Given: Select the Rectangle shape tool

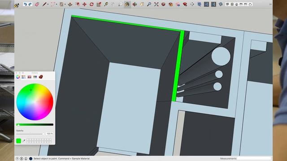Looking at the screenshot, I should tap(61, 4).
